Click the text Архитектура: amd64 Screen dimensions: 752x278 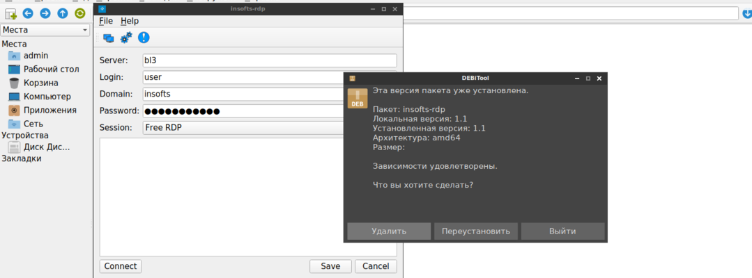416,138
